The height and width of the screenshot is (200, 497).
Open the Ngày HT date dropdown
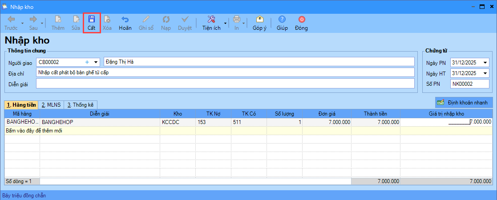[x=485, y=73]
